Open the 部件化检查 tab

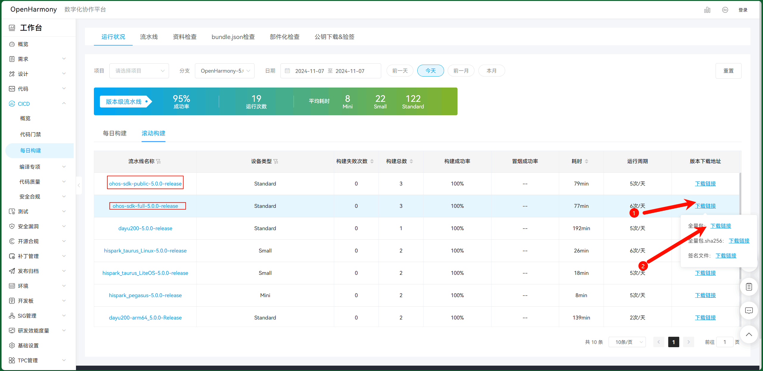click(x=285, y=37)
